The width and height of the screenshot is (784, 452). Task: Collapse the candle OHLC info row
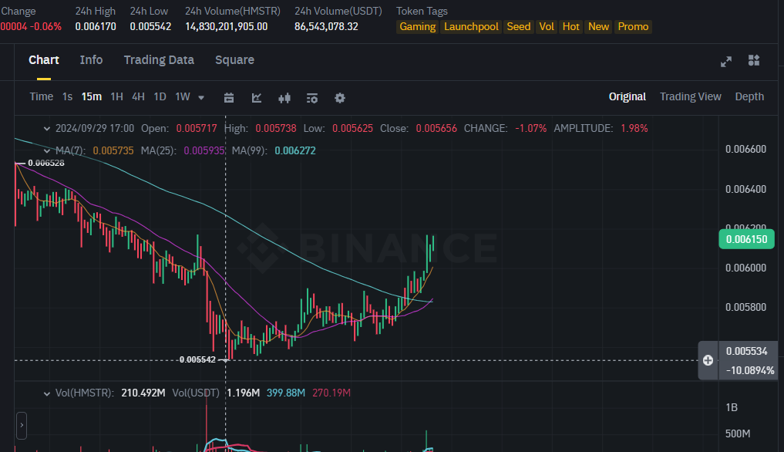point(46,129)
